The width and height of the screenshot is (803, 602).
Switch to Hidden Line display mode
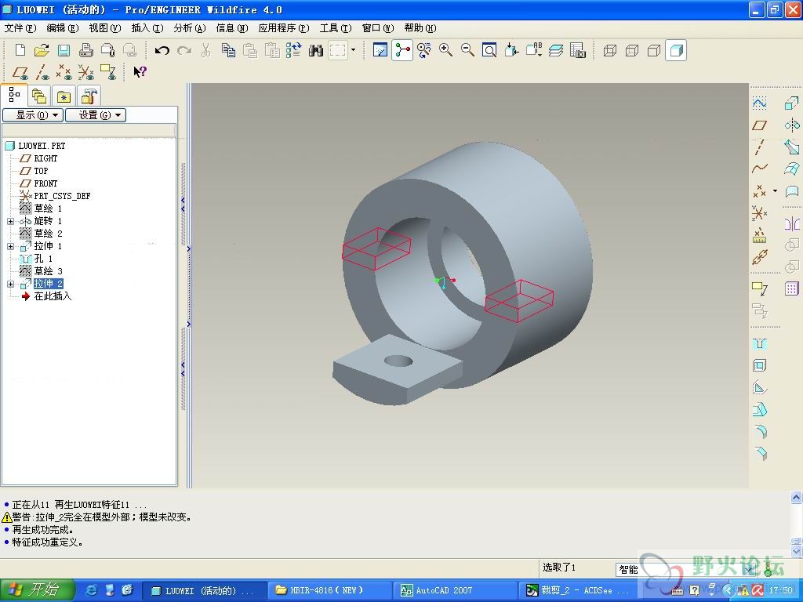(632, 50)
